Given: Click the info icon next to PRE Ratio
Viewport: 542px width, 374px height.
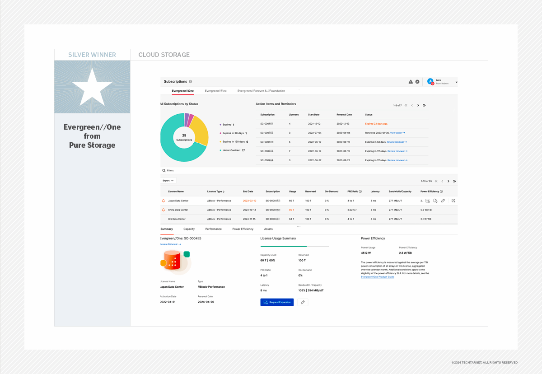Looking at the screenshot, I should 360,192.
